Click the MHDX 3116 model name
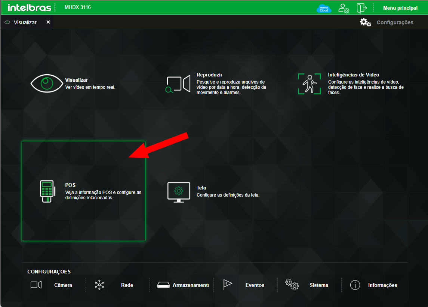The image size is (428, 307). pos(78,7)
